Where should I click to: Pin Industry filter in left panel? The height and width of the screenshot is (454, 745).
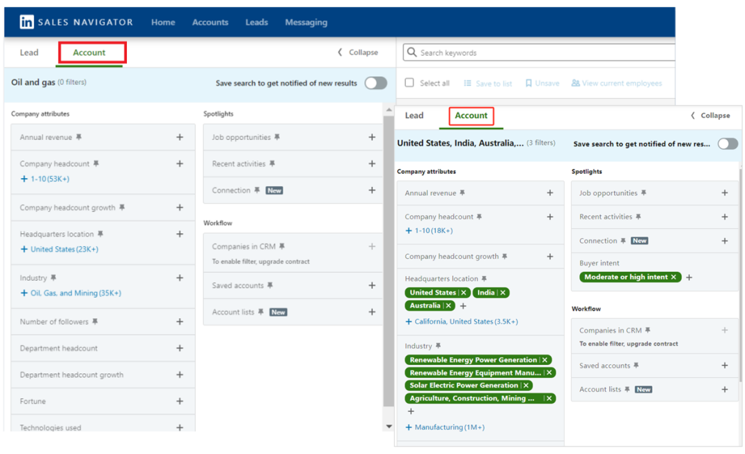pos(53,277)
